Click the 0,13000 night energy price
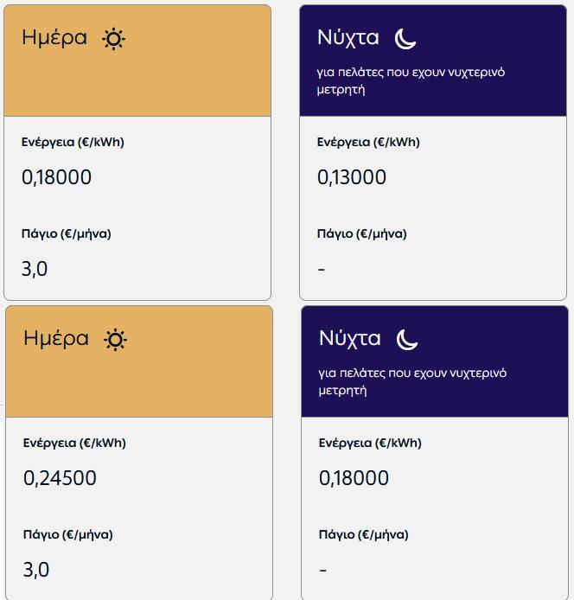574x600 pixels. pyautogui.click(x=352, y=177)
